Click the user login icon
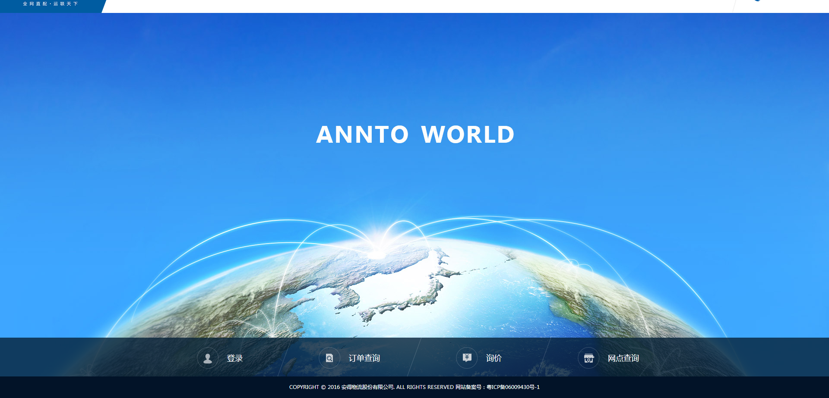The image size is (829, 398). click(208, 358)
